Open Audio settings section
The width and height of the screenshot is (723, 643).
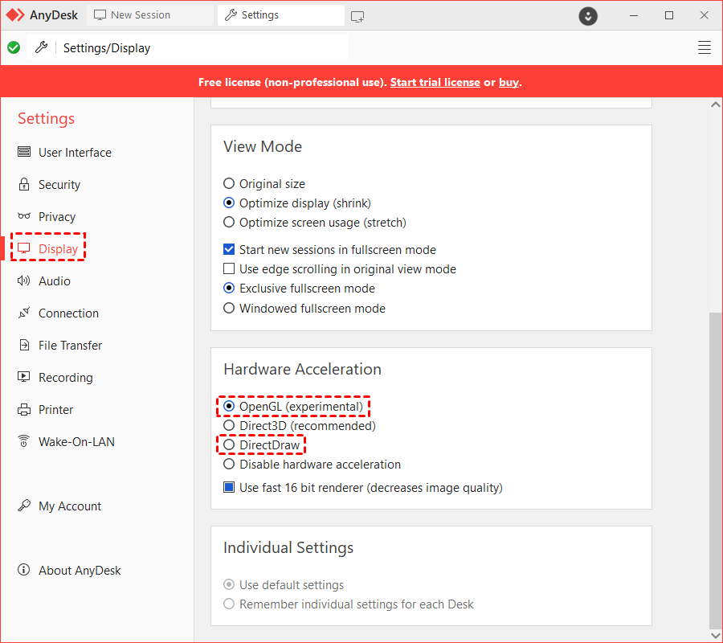pos(54,281)
